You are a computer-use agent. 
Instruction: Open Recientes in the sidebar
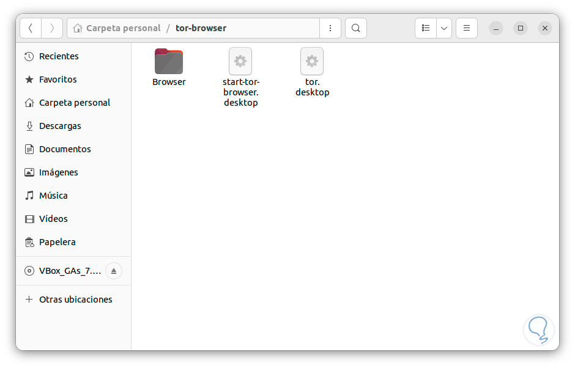point(73,56)
